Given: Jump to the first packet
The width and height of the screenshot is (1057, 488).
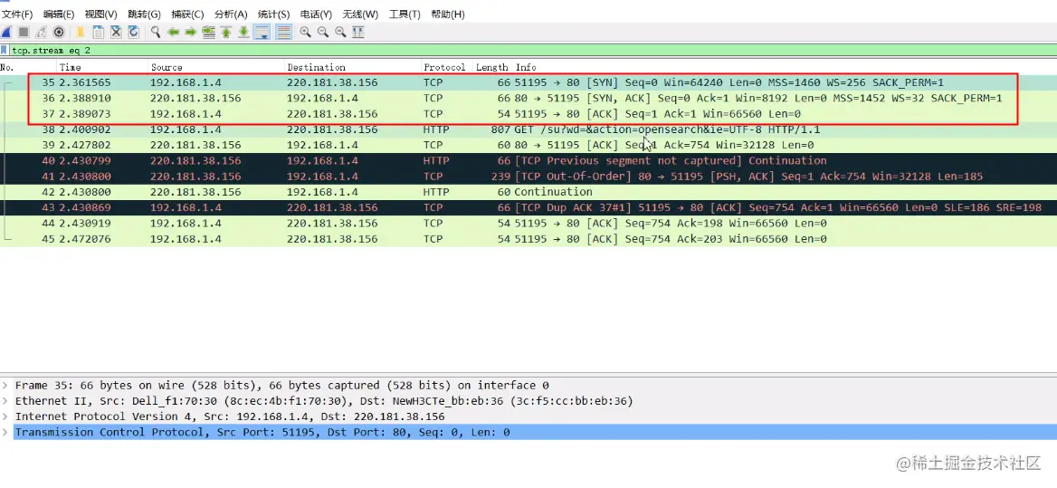Looking at the screenshot, I should point(226,32).
